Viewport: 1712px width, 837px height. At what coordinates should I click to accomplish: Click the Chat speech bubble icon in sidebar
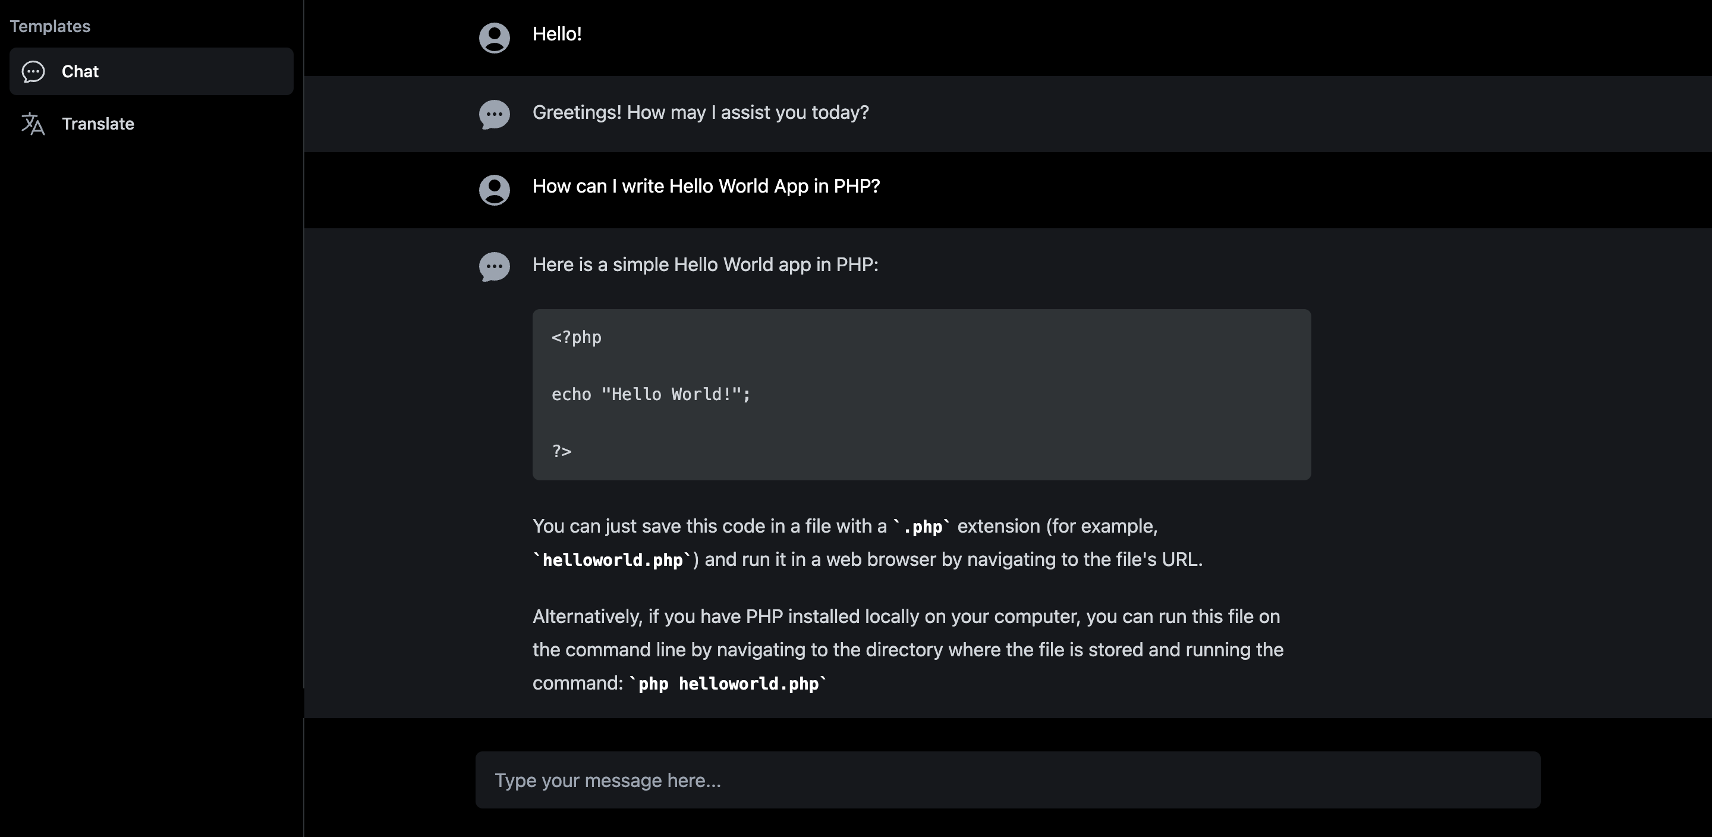click(33, 71)
